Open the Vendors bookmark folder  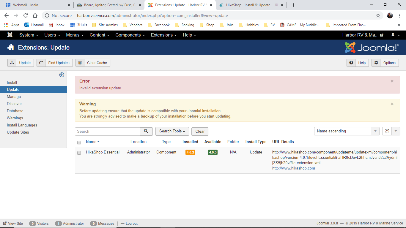pos(133,25)
